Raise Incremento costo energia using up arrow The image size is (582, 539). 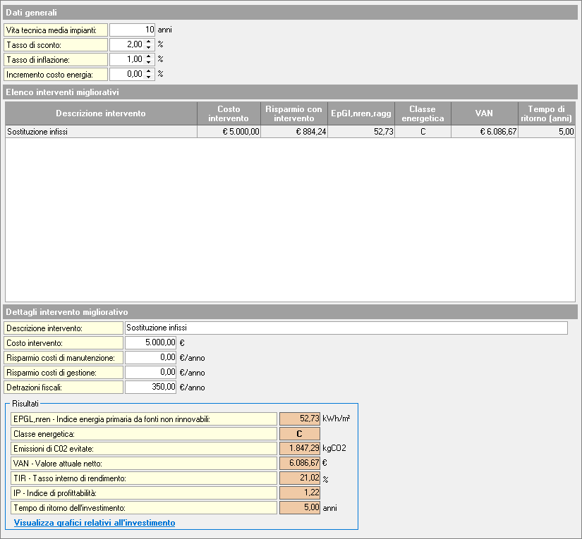(148, 71)
